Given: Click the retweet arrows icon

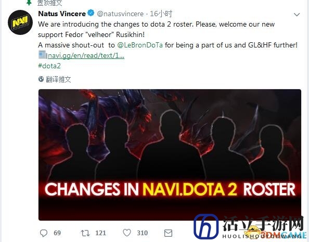Looking at the screenshot, I should tap(85, 233).
